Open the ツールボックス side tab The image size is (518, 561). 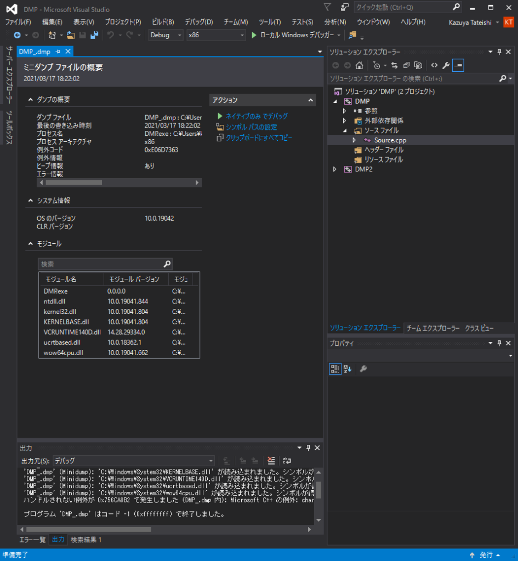[9, 128]
